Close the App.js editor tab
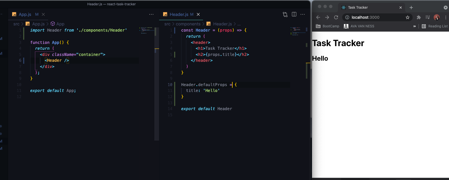The image size is (449, 180). pyautogui.click(x=43, y=15)
